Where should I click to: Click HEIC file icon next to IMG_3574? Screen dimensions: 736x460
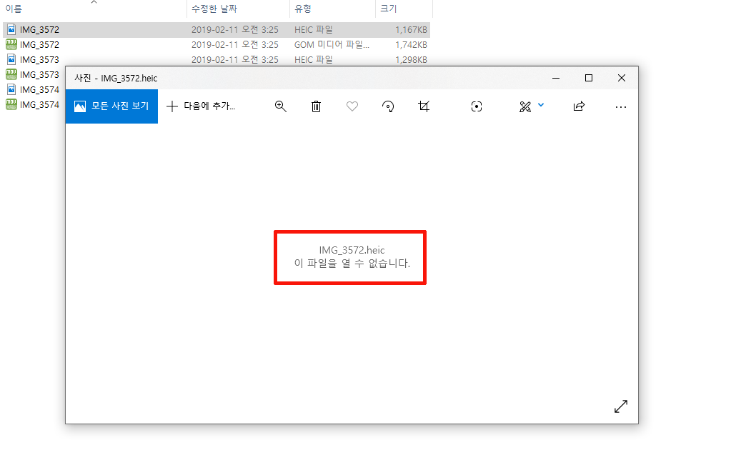point(11,90)
